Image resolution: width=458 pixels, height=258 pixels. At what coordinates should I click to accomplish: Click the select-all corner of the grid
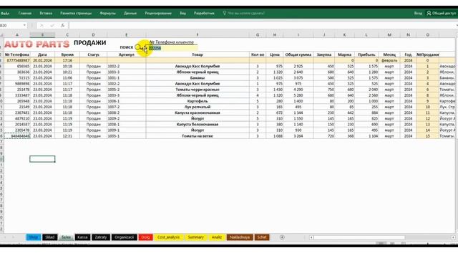1,35
